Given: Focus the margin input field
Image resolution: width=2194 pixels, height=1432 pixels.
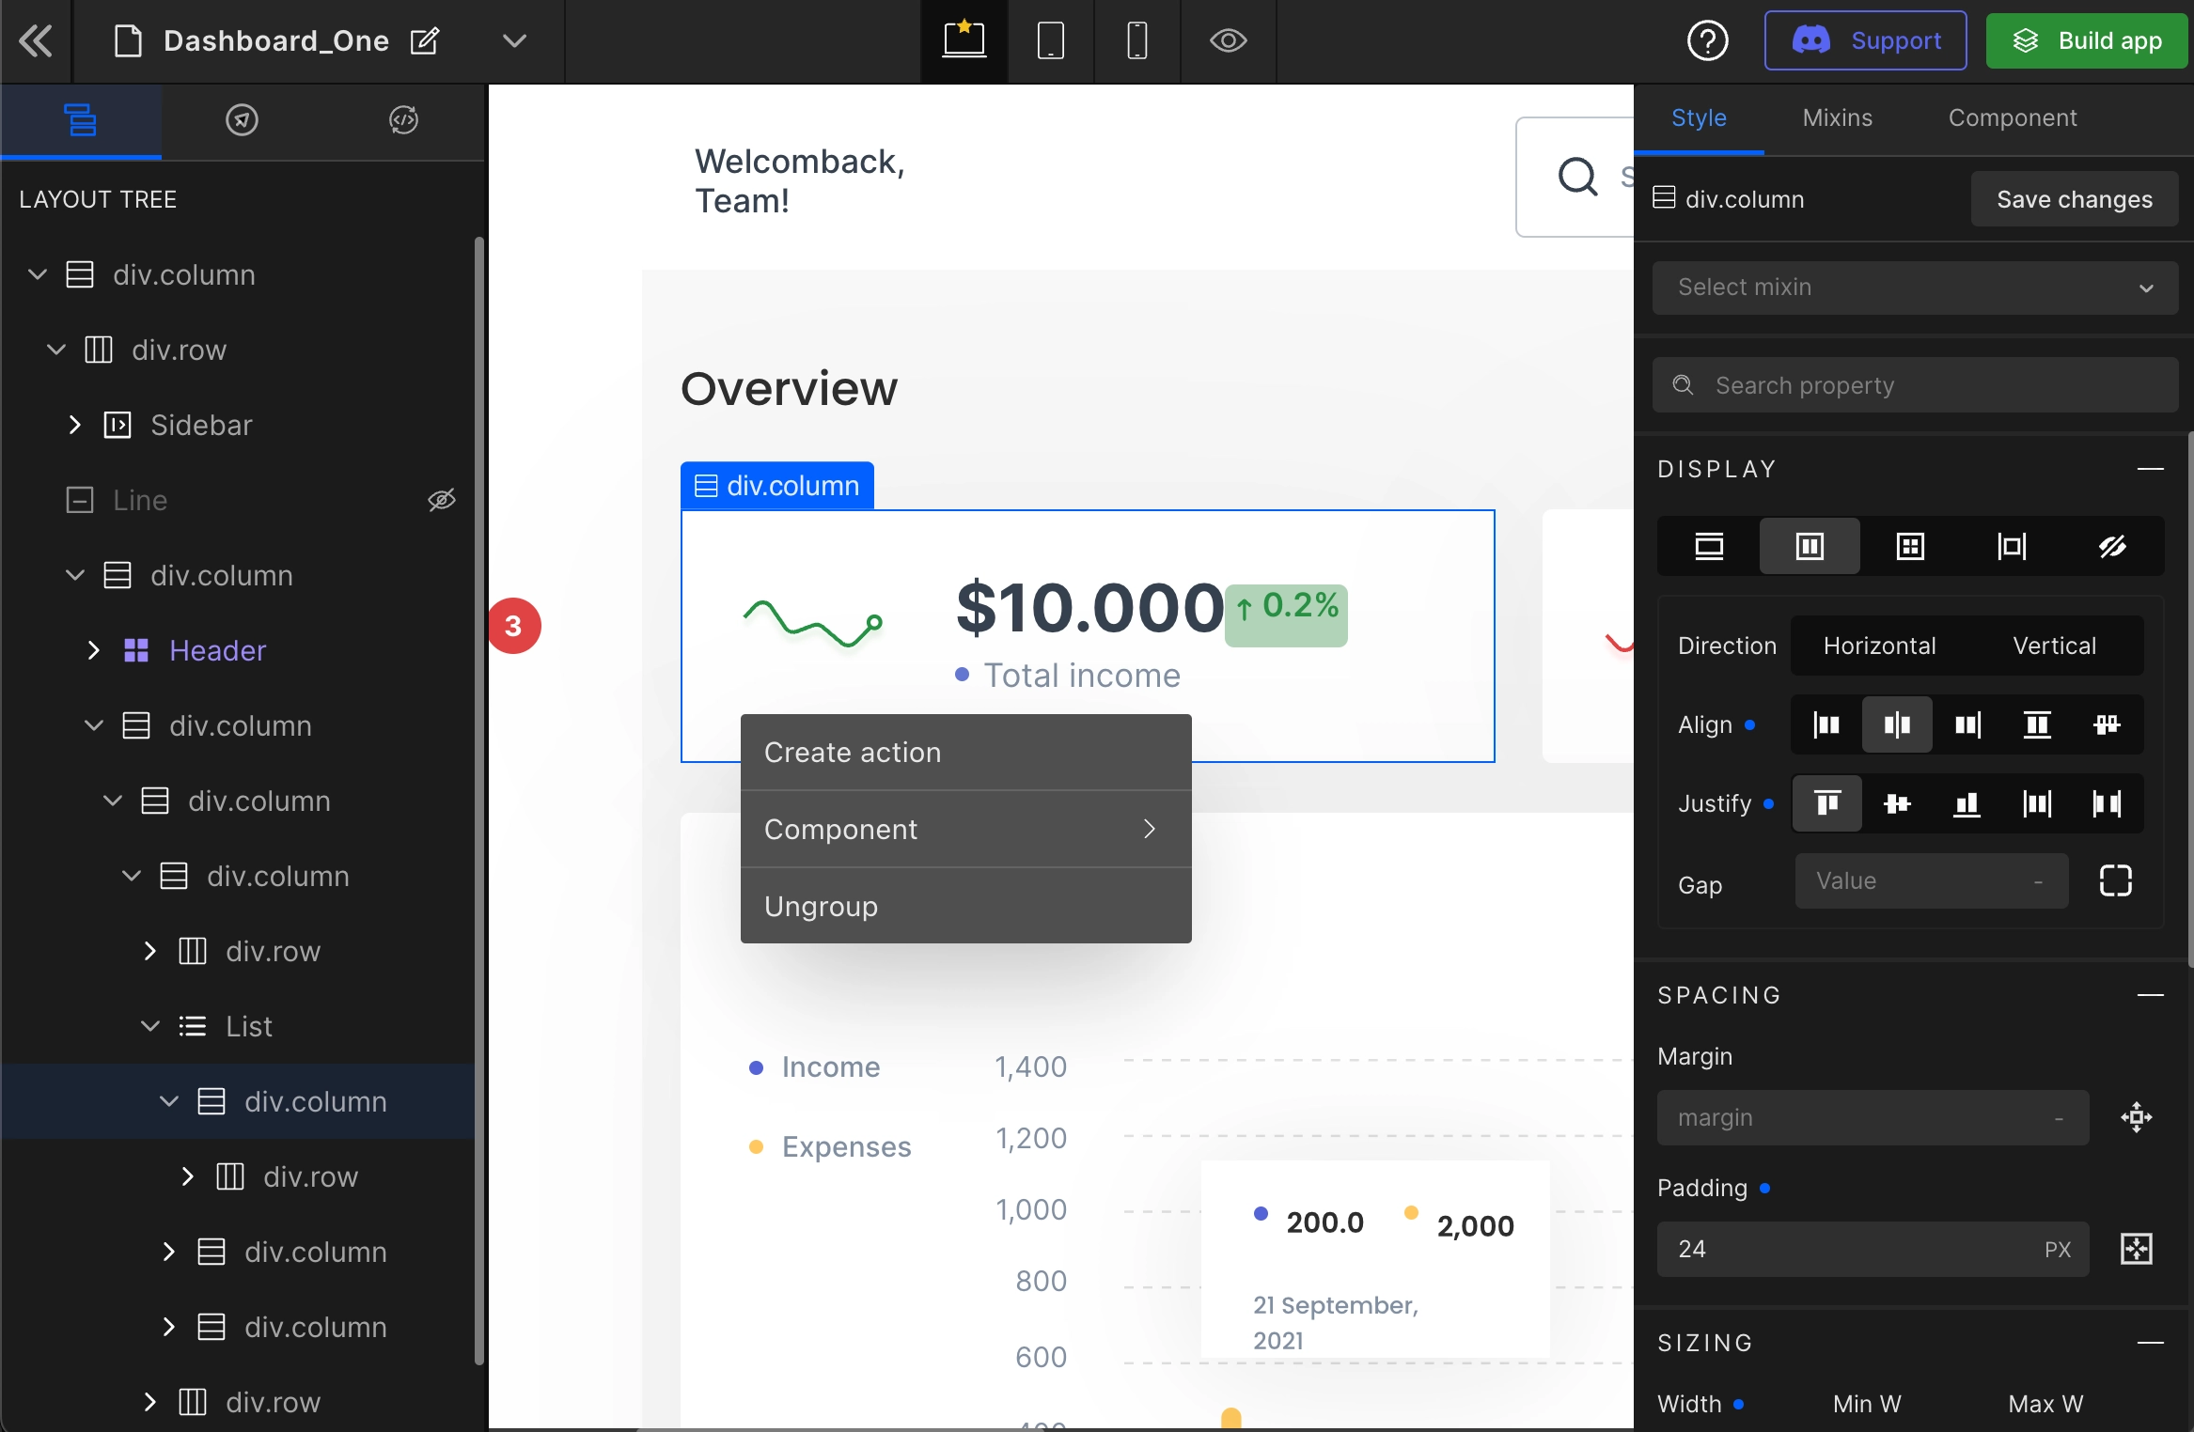Looking at the screenshot, I should [1872, 1118].
